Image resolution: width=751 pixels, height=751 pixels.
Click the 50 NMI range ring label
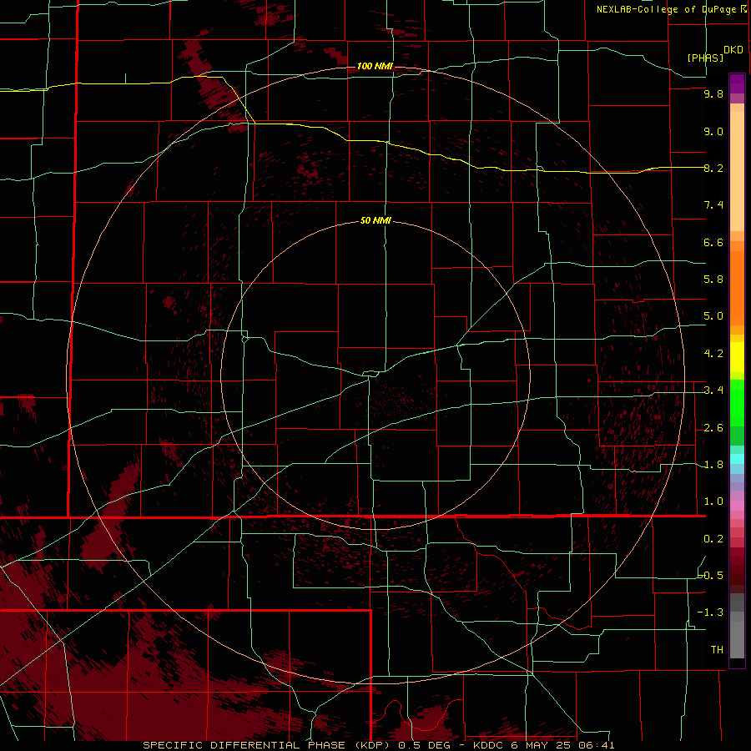tap(375, 220)
